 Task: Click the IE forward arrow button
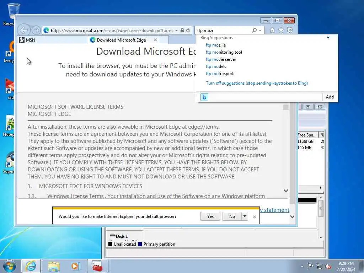point(36,30)
